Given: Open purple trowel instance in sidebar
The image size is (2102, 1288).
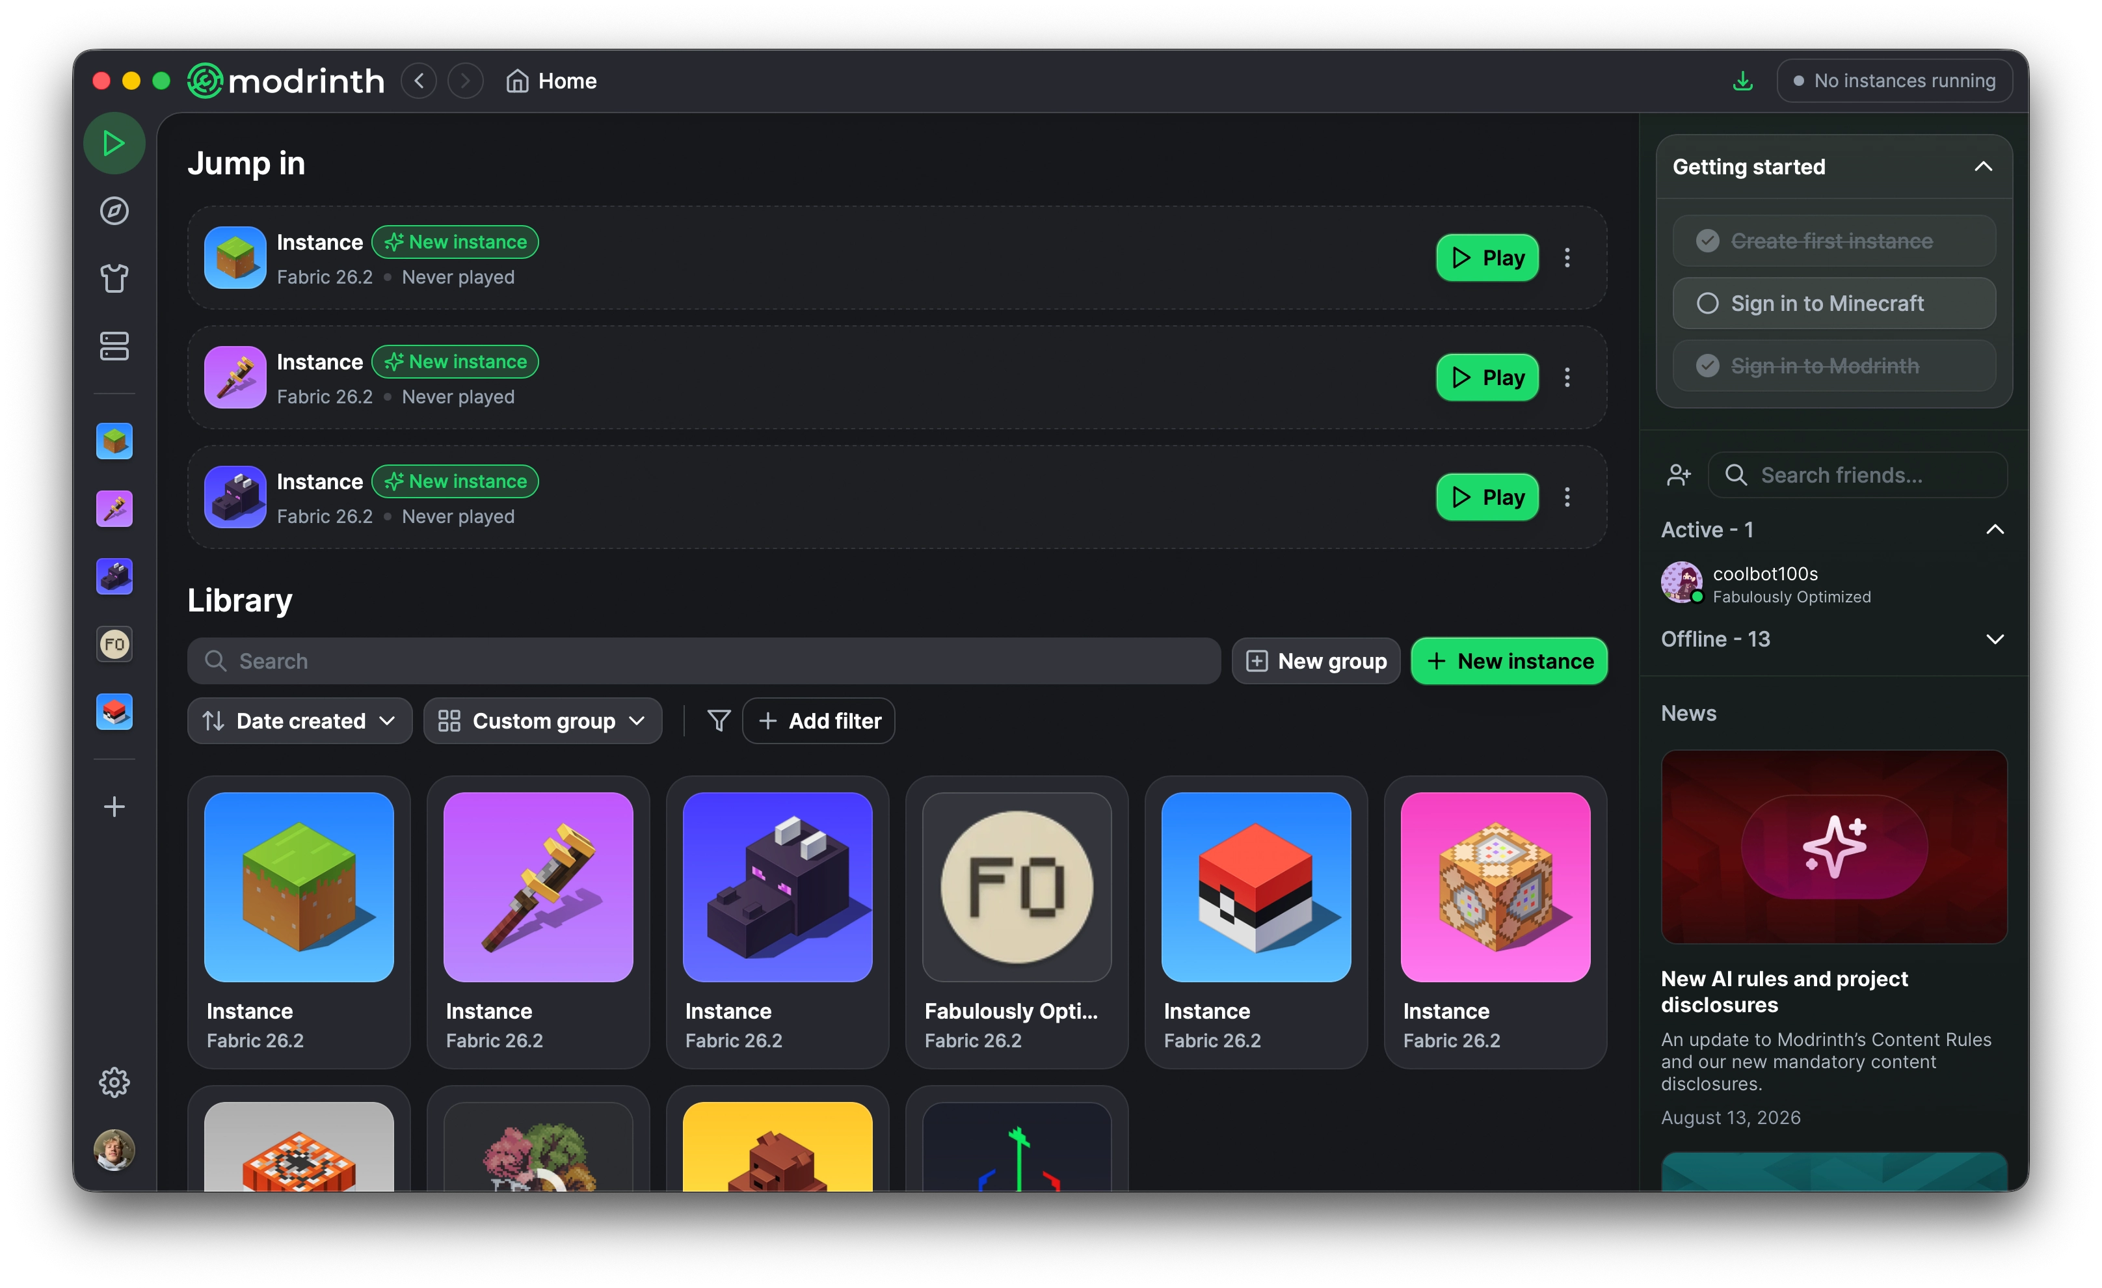Looking at the screenshot, I should pyautogui.click(x=114, y=509).
